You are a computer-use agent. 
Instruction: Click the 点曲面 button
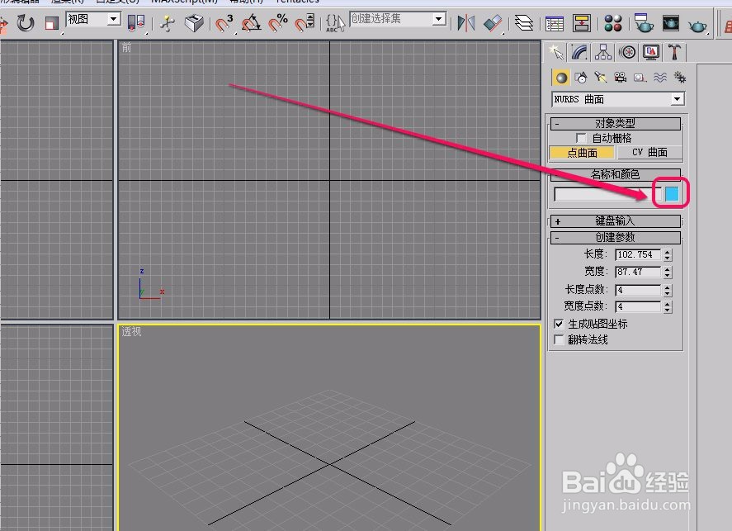point(582,153)
